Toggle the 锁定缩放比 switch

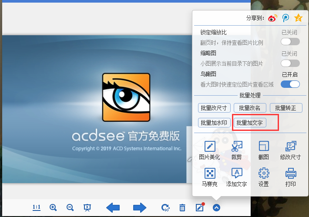pos(290,42)
